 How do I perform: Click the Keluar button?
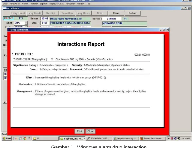(x=132, y=13)
